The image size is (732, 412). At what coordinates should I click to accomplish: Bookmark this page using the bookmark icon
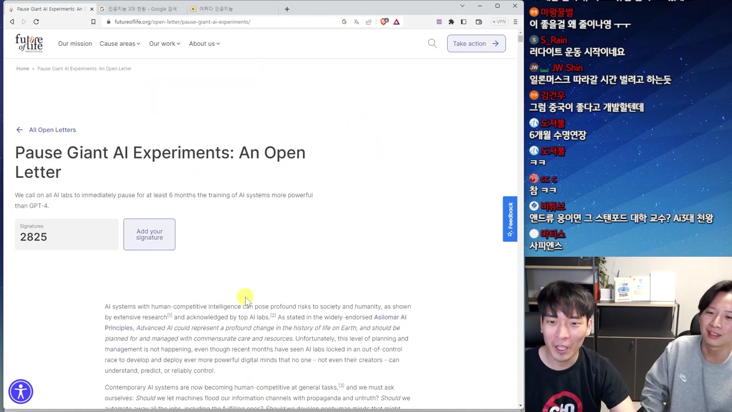(x=93, y=22)
